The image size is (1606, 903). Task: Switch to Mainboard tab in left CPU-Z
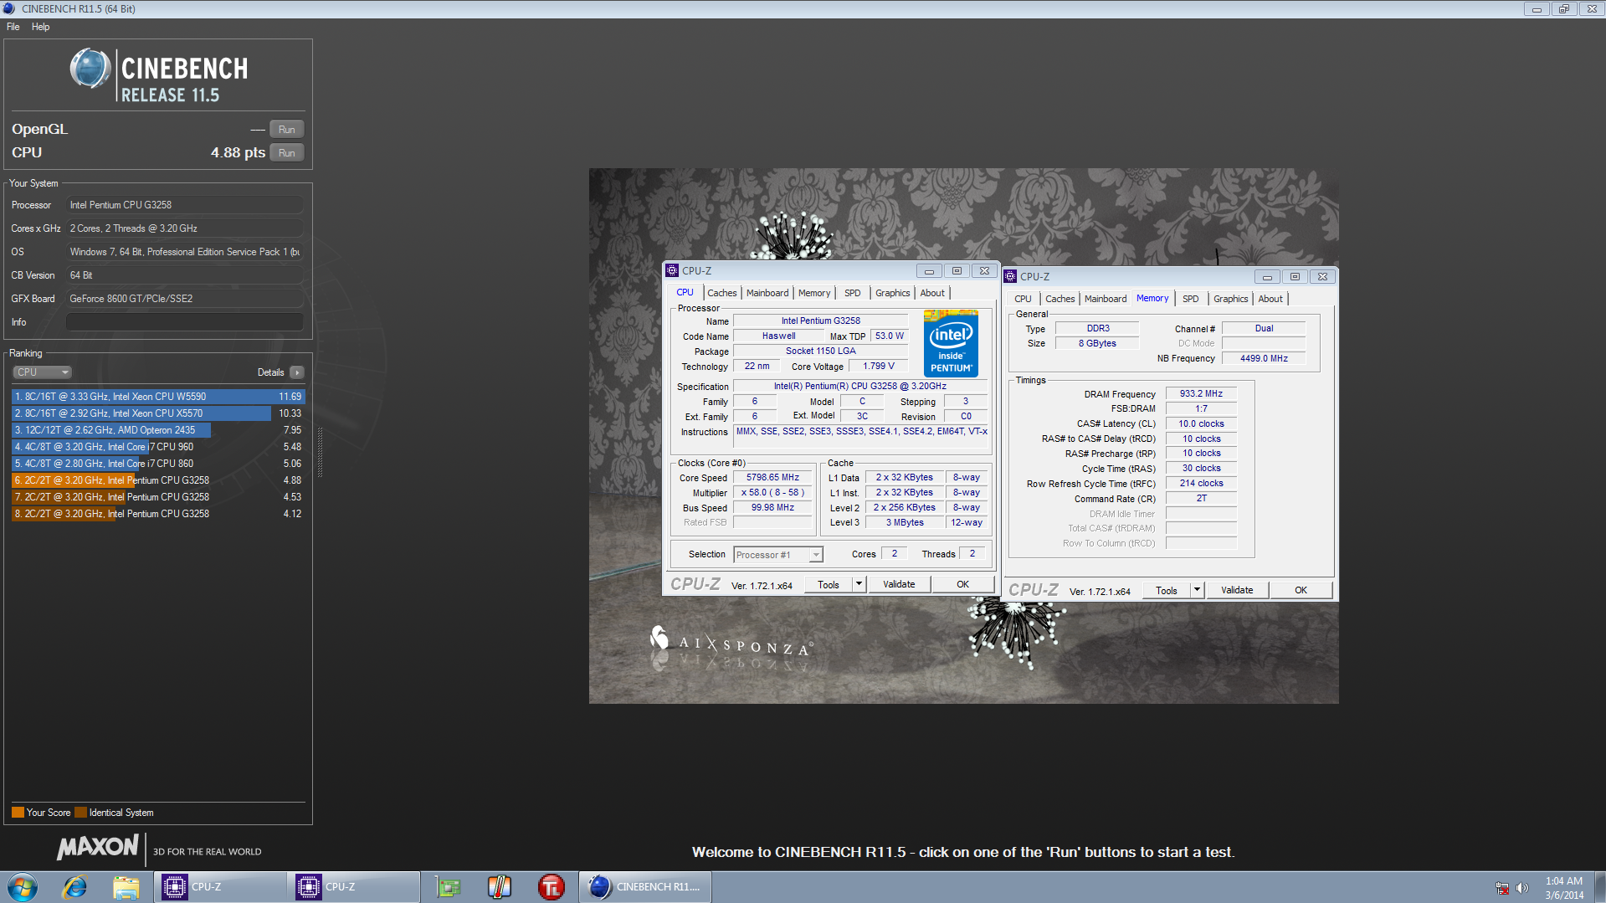click(x=767, y=293)
